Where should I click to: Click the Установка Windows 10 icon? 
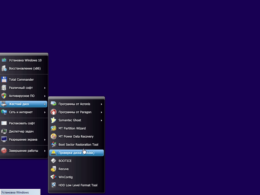[x=4, y=60]
